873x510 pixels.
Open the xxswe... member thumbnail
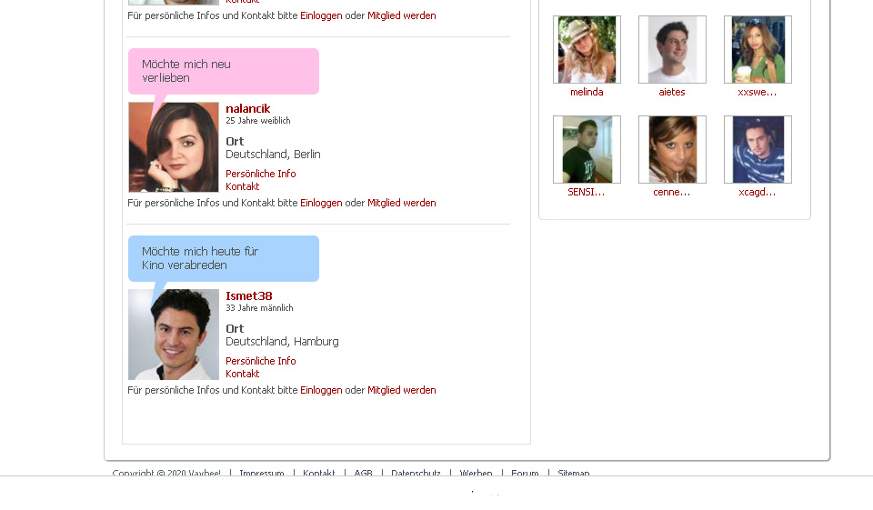pyautogui.click(x=758, y=50)
